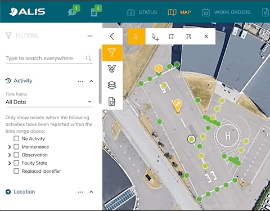Open the Filters three-dot menu
The image size is (270, 211).
90,36
